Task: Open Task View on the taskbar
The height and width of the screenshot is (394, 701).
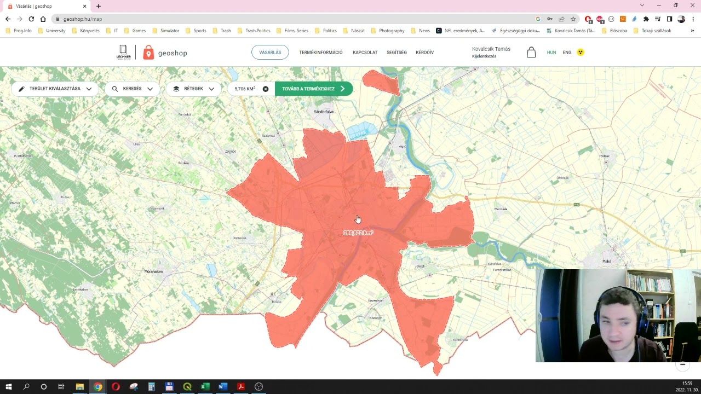Action: [x=61, y=387]
